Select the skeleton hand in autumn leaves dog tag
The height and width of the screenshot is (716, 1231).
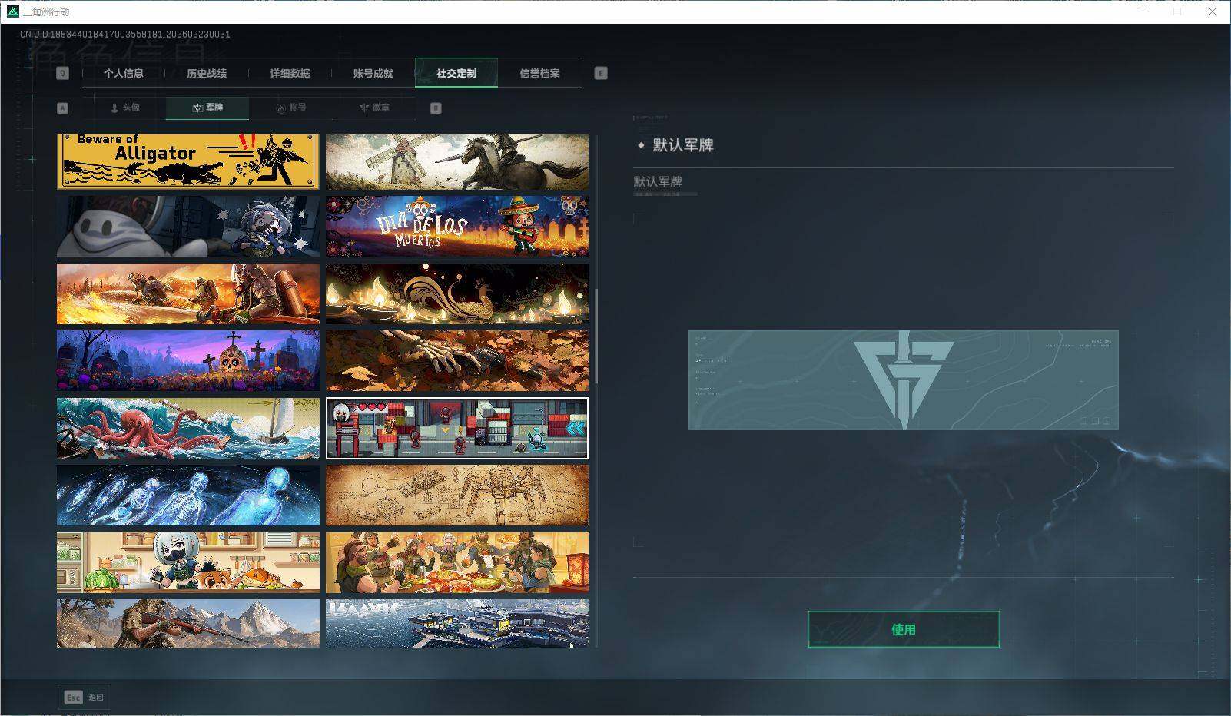tap(457, 360)
